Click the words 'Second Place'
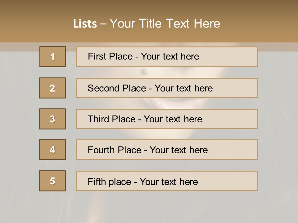The image size is (298, 223). point(117,88)
